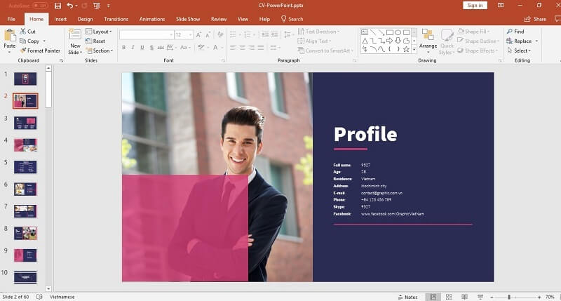Viewport: 561px width, 301px height.
Task: Switch to Reading View in status bar
Action: pos(463,297)
